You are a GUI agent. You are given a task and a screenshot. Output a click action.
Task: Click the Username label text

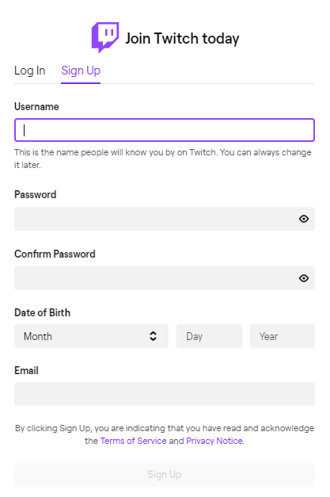point(36,106)
